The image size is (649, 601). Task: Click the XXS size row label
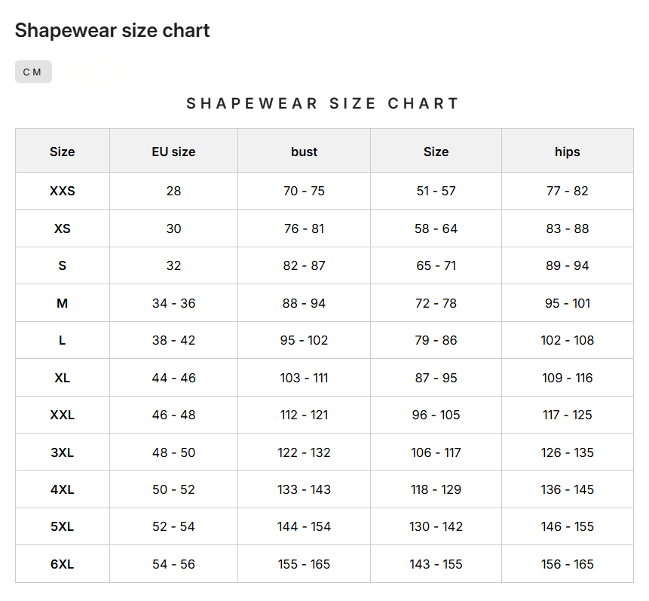click(x=62, y=191)
